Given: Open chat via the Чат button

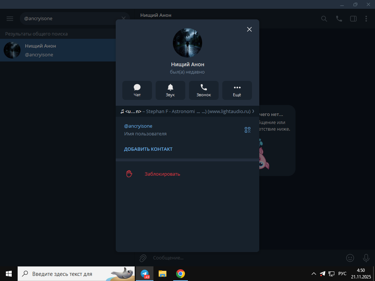Looking at the screenshot, I should (x=137, y=90).
